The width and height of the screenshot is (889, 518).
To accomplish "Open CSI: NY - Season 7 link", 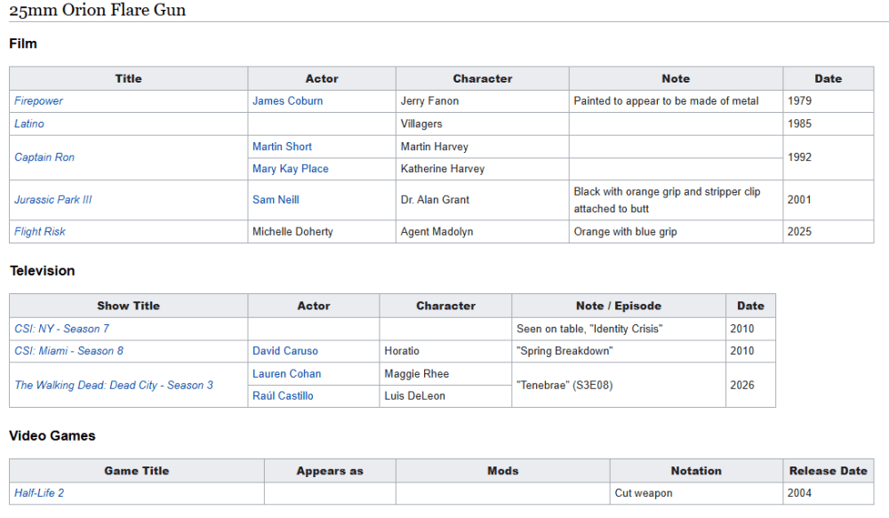I will [x=62, y=329].
